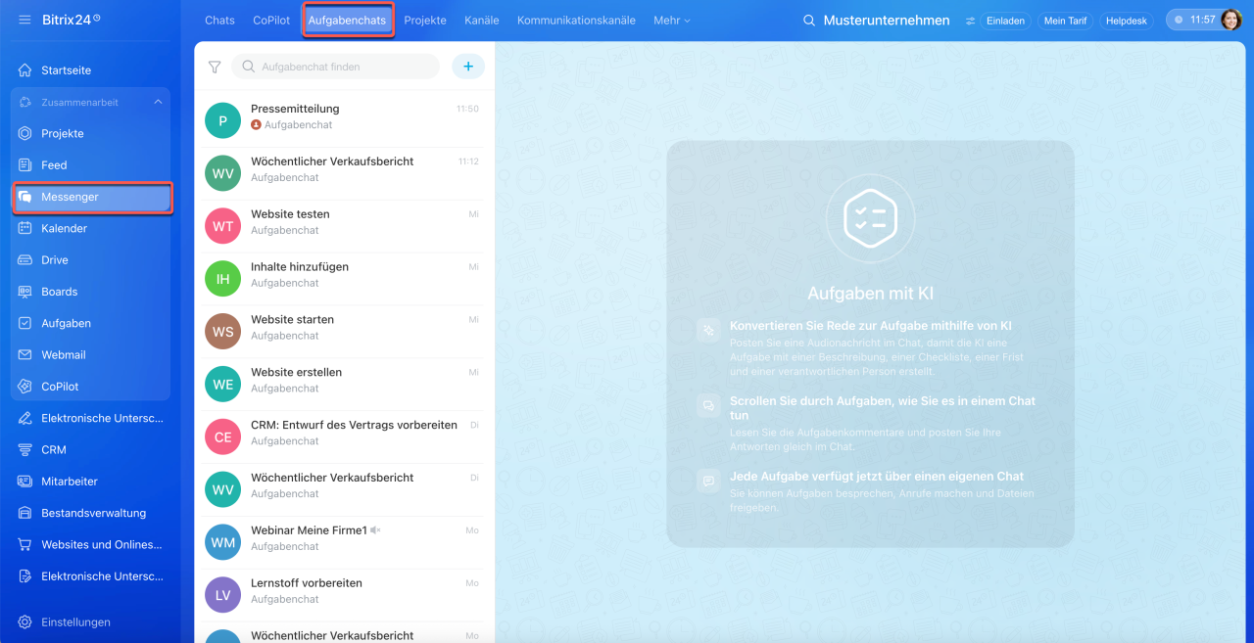1254x643 pixels.
Task: Switch to the Chats tab
Action: click(x=219, y=21)
